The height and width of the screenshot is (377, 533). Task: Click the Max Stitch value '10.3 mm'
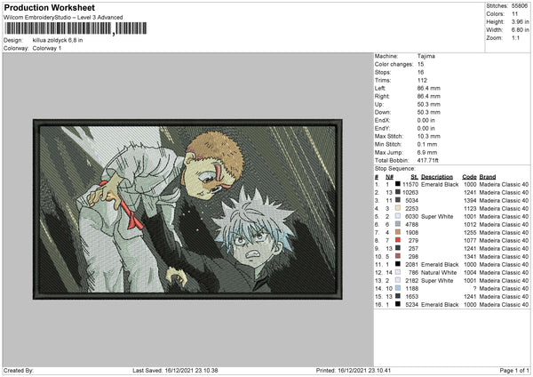(x=429, y=136)
